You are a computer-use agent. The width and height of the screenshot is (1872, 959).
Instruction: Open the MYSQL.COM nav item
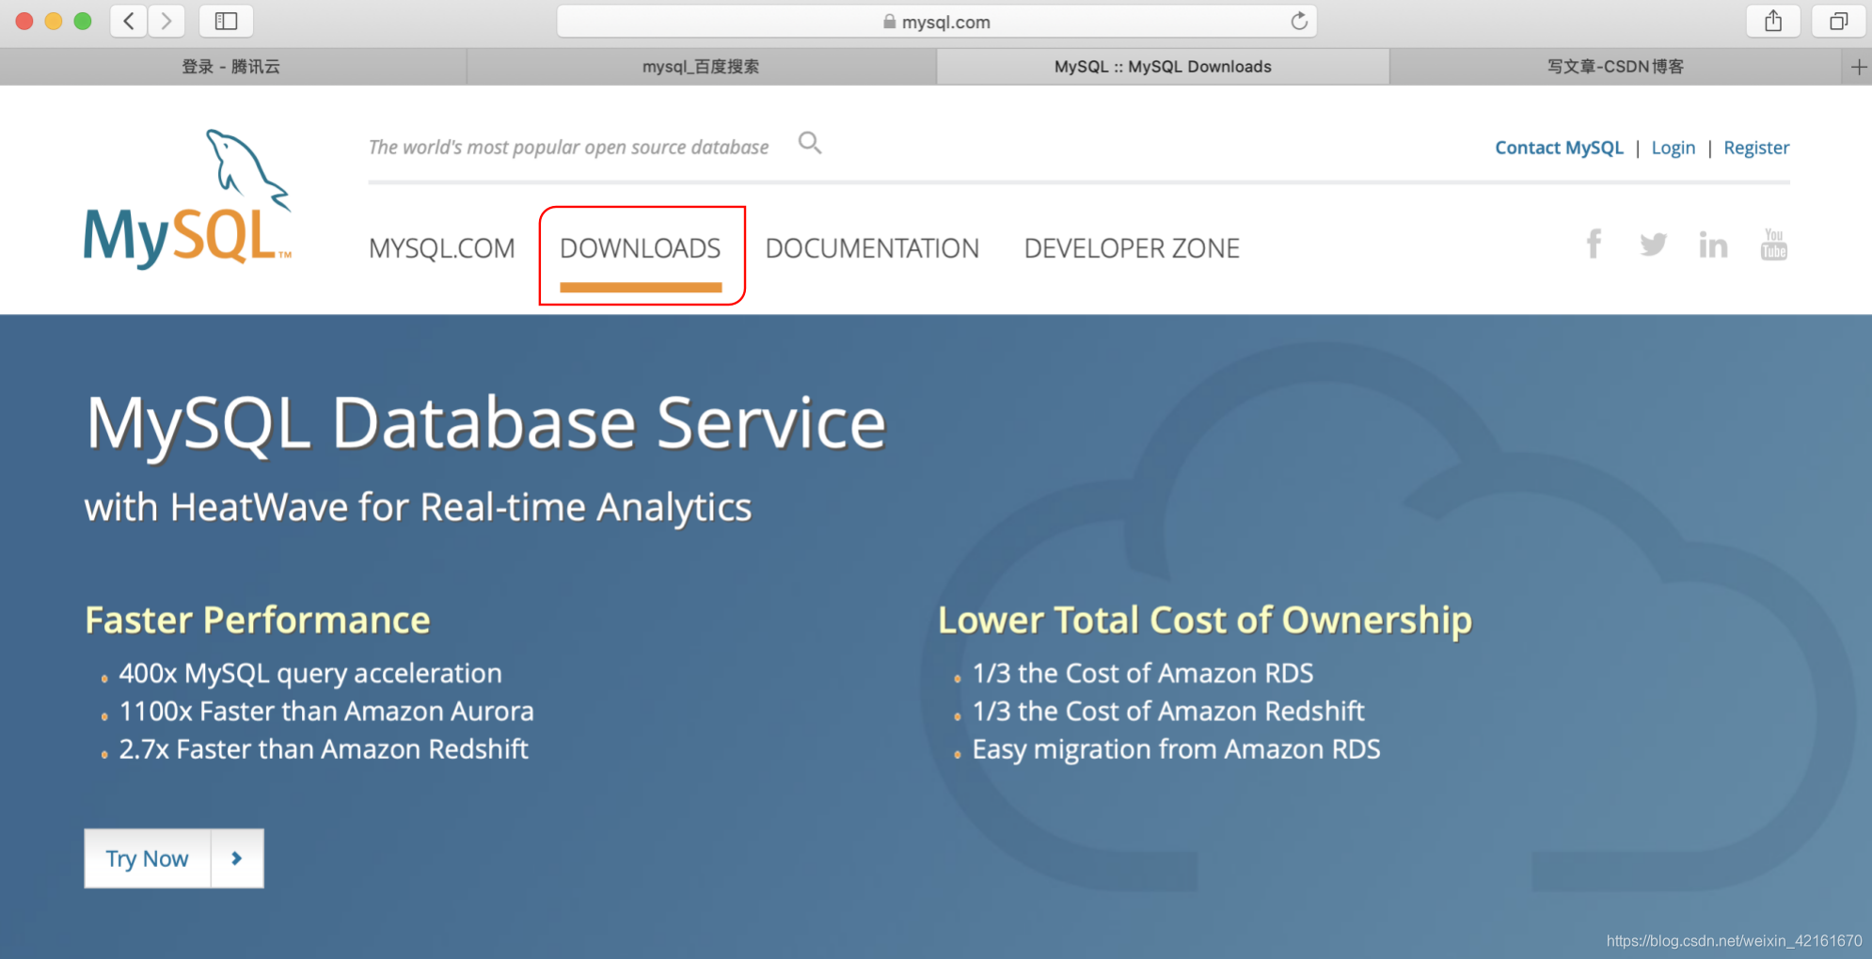(442, 248)
